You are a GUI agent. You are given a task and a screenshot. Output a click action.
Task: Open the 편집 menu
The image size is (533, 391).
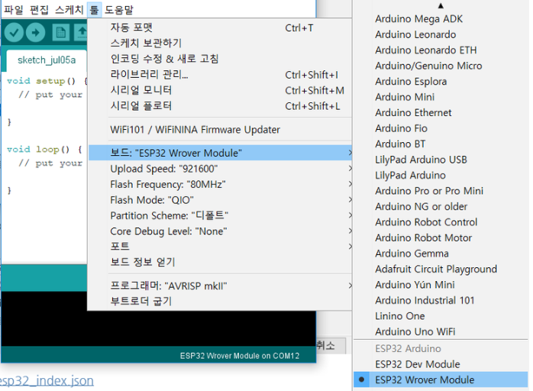[39, 9]
